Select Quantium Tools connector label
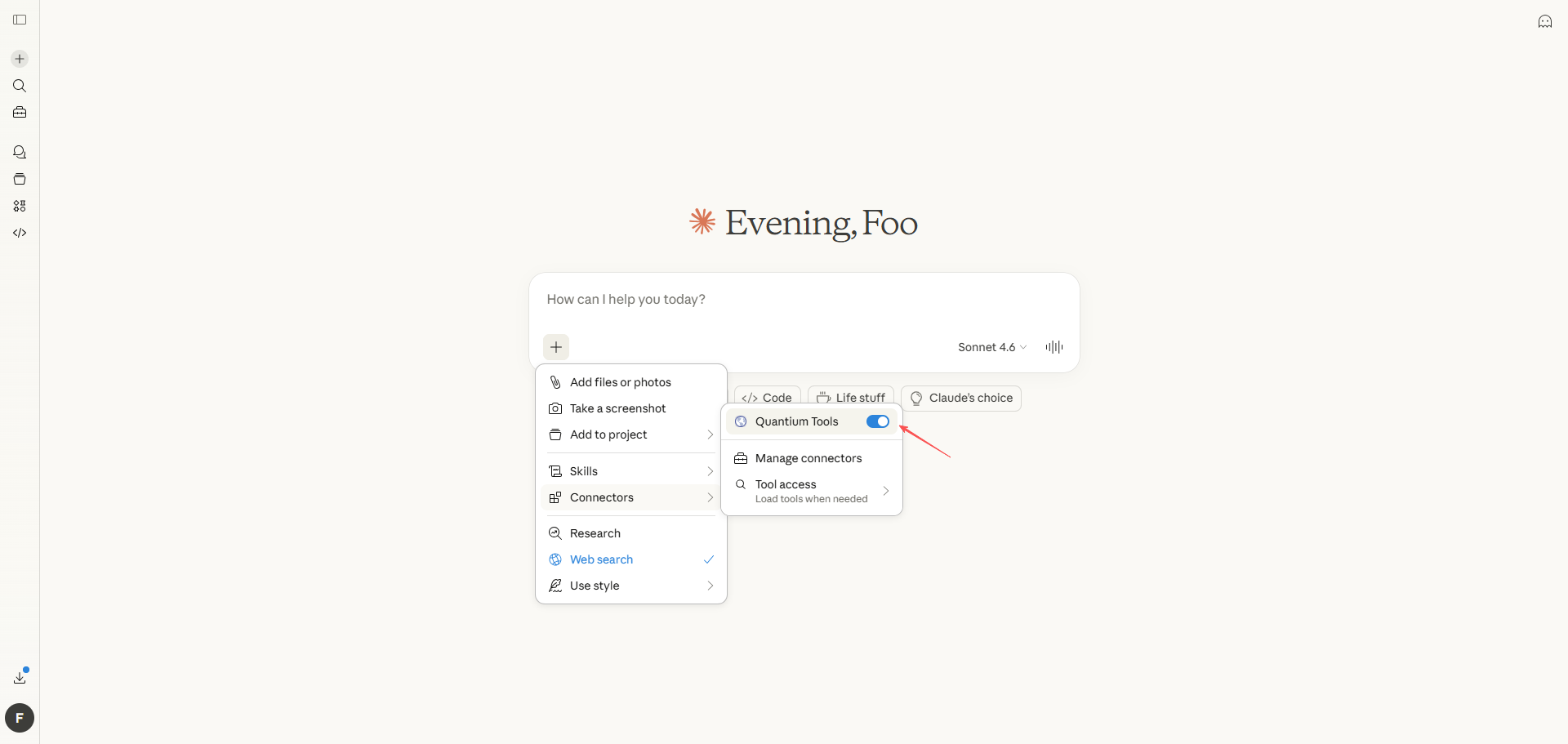The width and height of the screenshot is (1568, 744). click(x=797, y=421)
